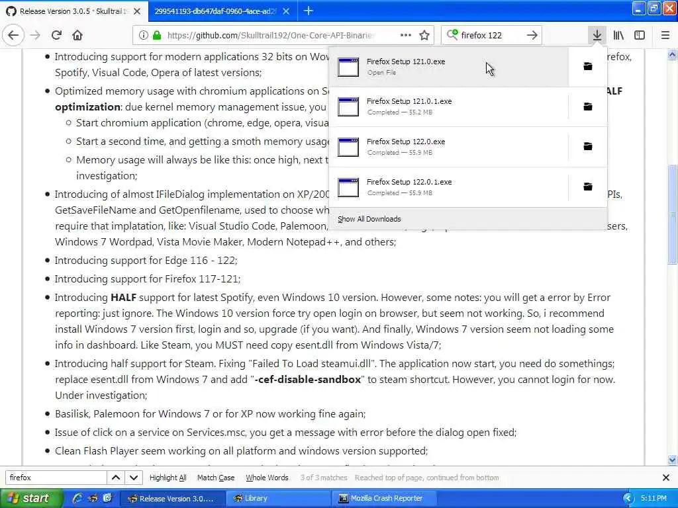Click the search box containing firefox 122

point(491,35)
